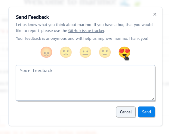This screenshot has width=169, height=134.
Task: Click inside the feedback placeholder text
Action: 36,71
